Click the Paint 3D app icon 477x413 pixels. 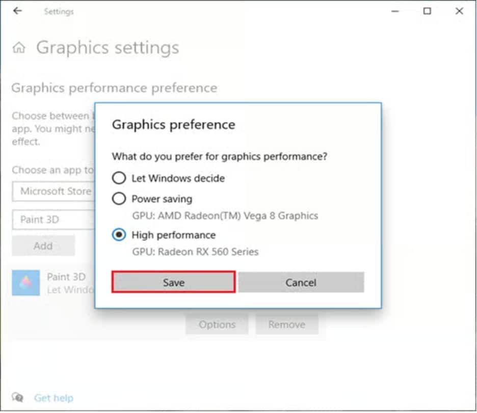click(x=25, y=282)
